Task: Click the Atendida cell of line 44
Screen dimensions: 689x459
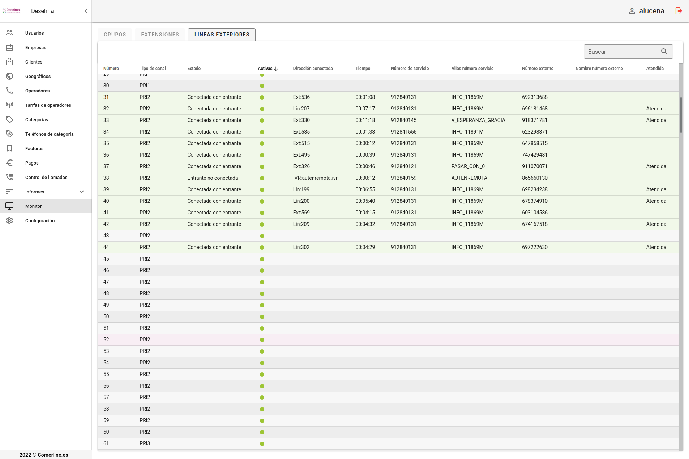Action: point(656,247)
